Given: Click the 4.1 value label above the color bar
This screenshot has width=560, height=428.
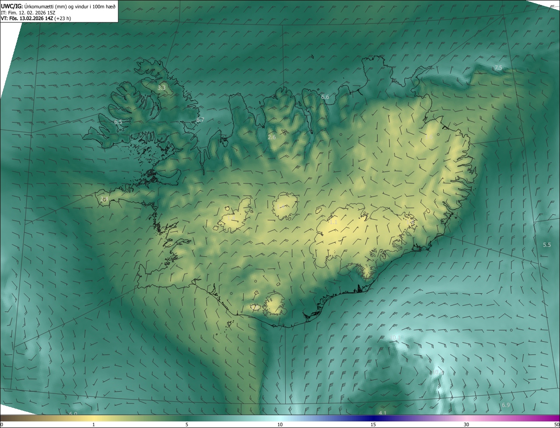Looking at the screenshot, I should (x=382, y=413).
